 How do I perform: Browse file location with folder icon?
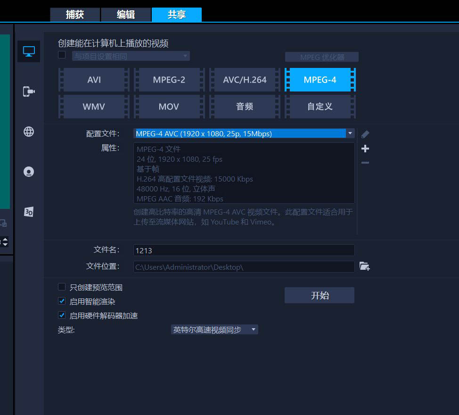click(x=364, y=266)
